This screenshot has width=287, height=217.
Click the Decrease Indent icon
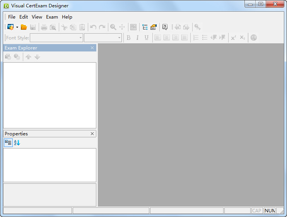point(214,38)
